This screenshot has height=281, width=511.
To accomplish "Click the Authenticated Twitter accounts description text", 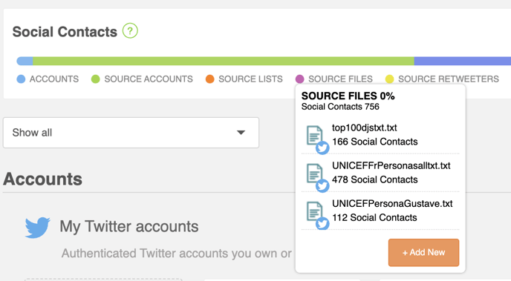I will [176, 254].
